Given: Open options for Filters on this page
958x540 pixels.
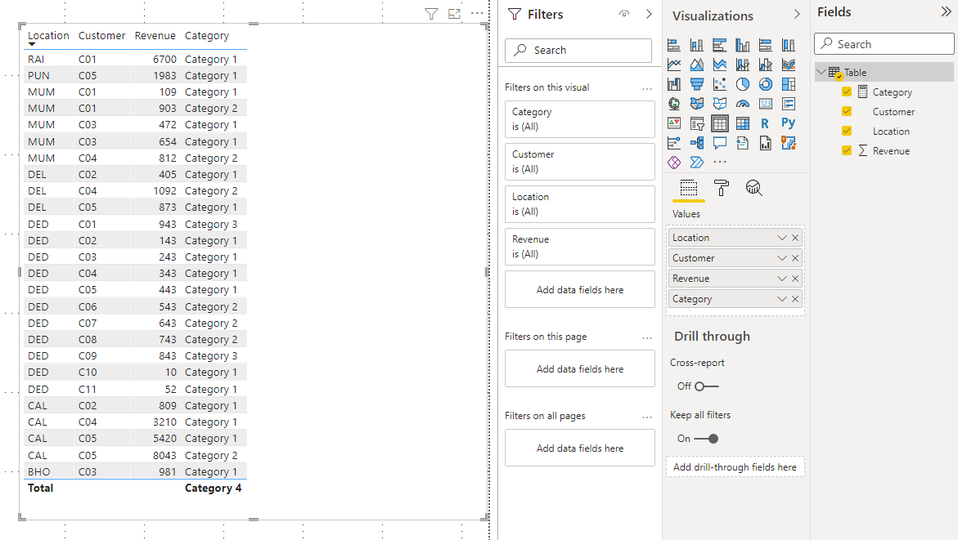Looking at the screenshot, I should tap(647, 338).
